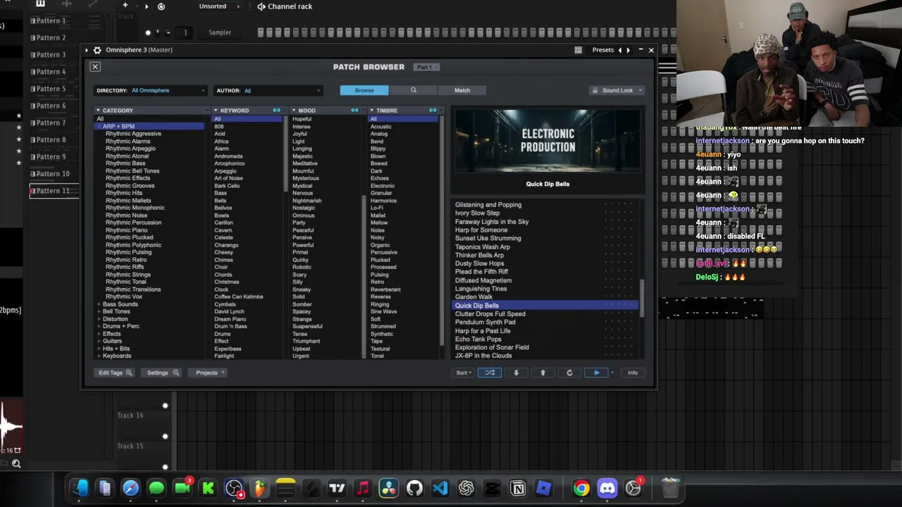Toggle the Sampler channel mute LED

[x=148, y=32]
